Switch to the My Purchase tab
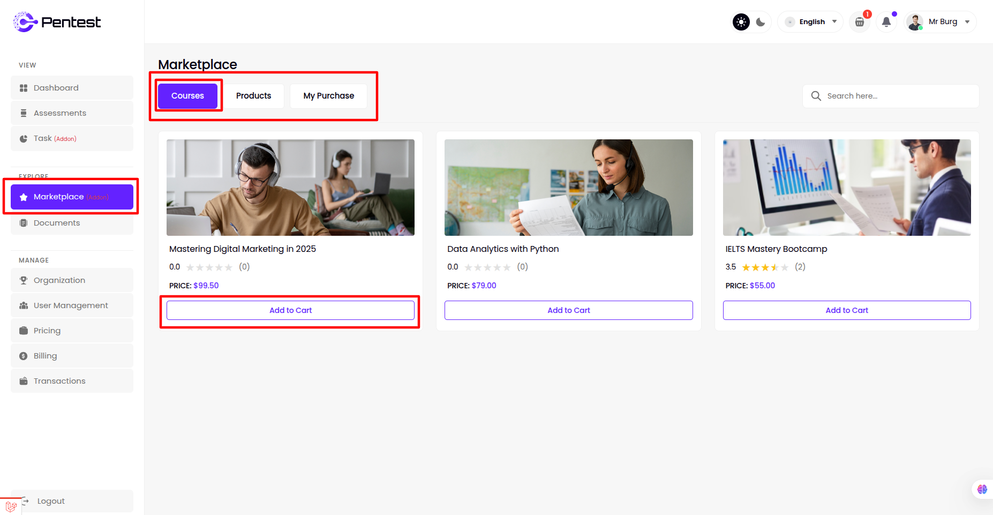 coord(328,96)
